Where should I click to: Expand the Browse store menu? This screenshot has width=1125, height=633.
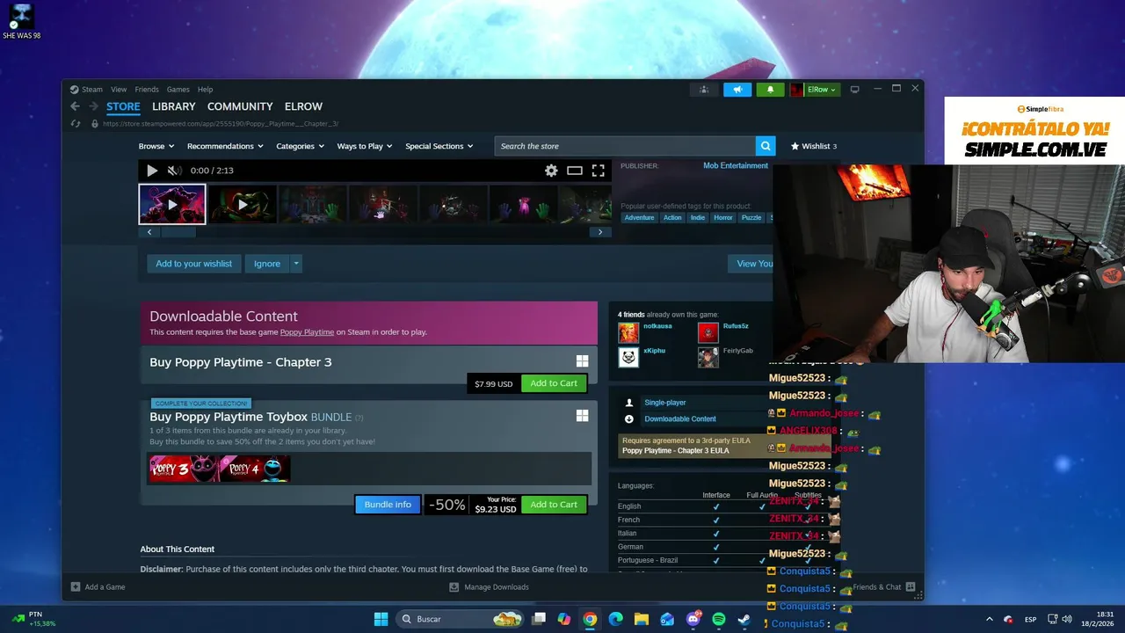156,146
